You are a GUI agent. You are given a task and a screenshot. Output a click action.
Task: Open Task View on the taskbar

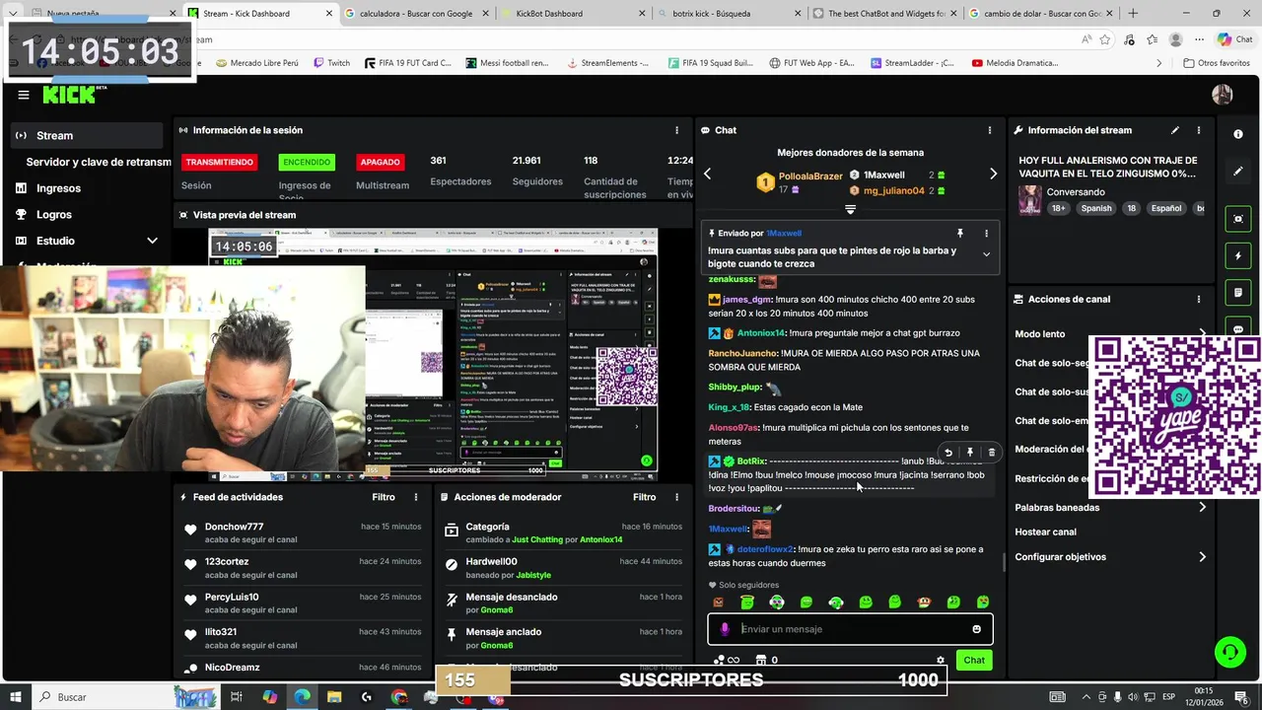[x=237, y=697]
